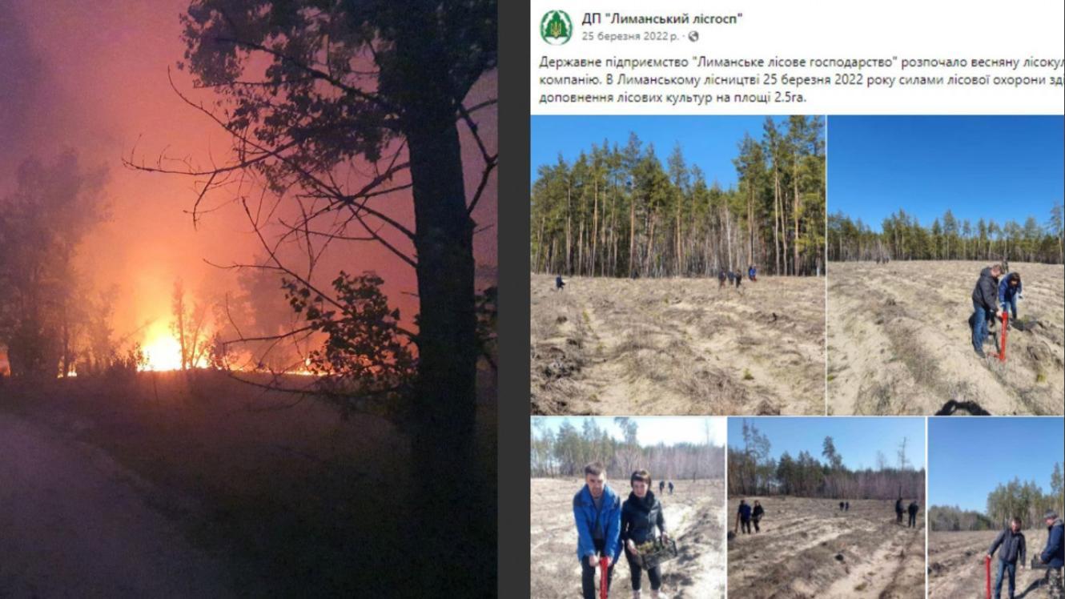Click the dark divider strip between the photos
The image size is (1065, 599).
[513, 299]
